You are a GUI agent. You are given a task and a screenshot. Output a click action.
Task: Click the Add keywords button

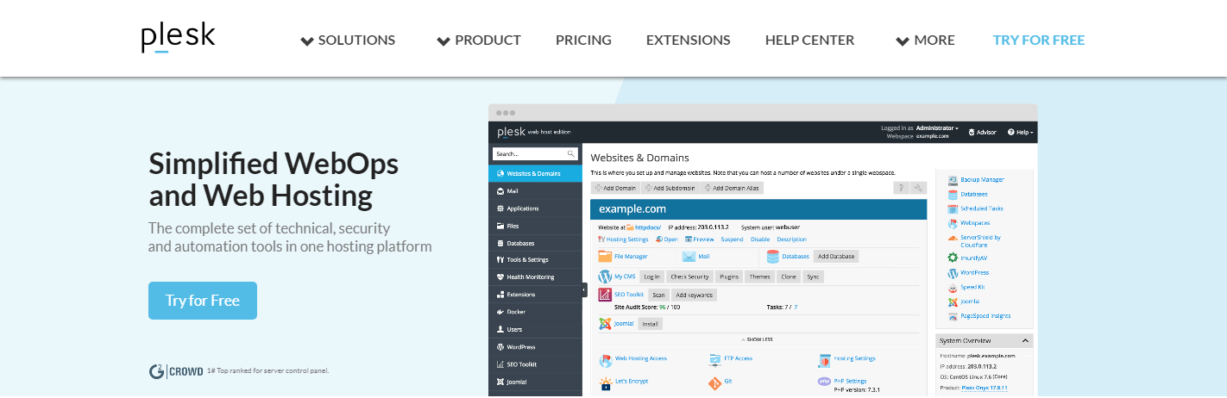[694, 295]
